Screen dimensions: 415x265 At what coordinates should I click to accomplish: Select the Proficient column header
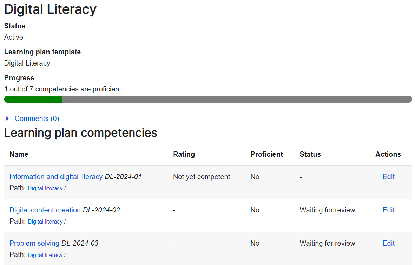266,154
